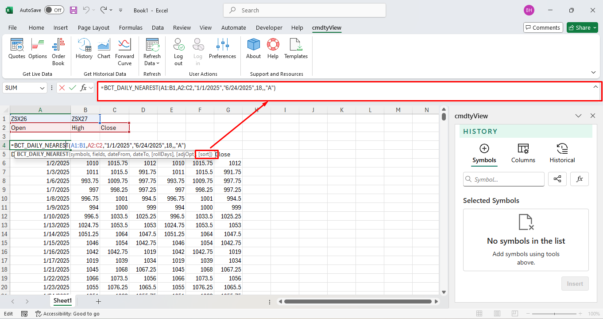Switch to the Home ribbon tab
The width and height of the screenshot is (603, 319).
36,27
